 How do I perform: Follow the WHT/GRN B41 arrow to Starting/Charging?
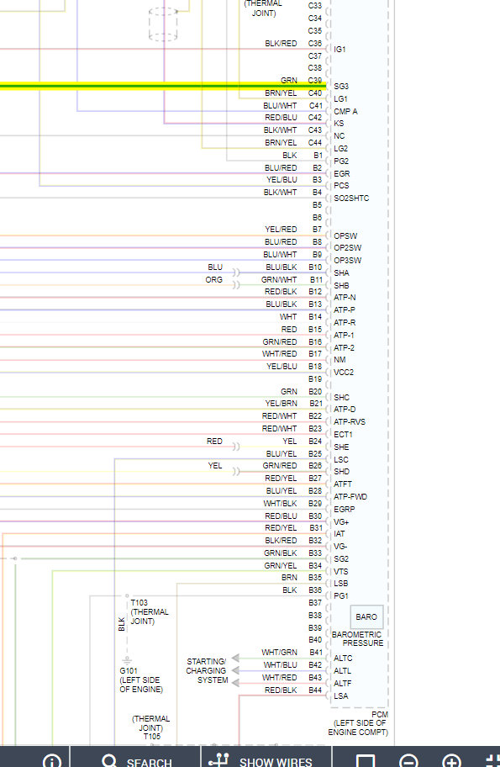tap(235, 658)
